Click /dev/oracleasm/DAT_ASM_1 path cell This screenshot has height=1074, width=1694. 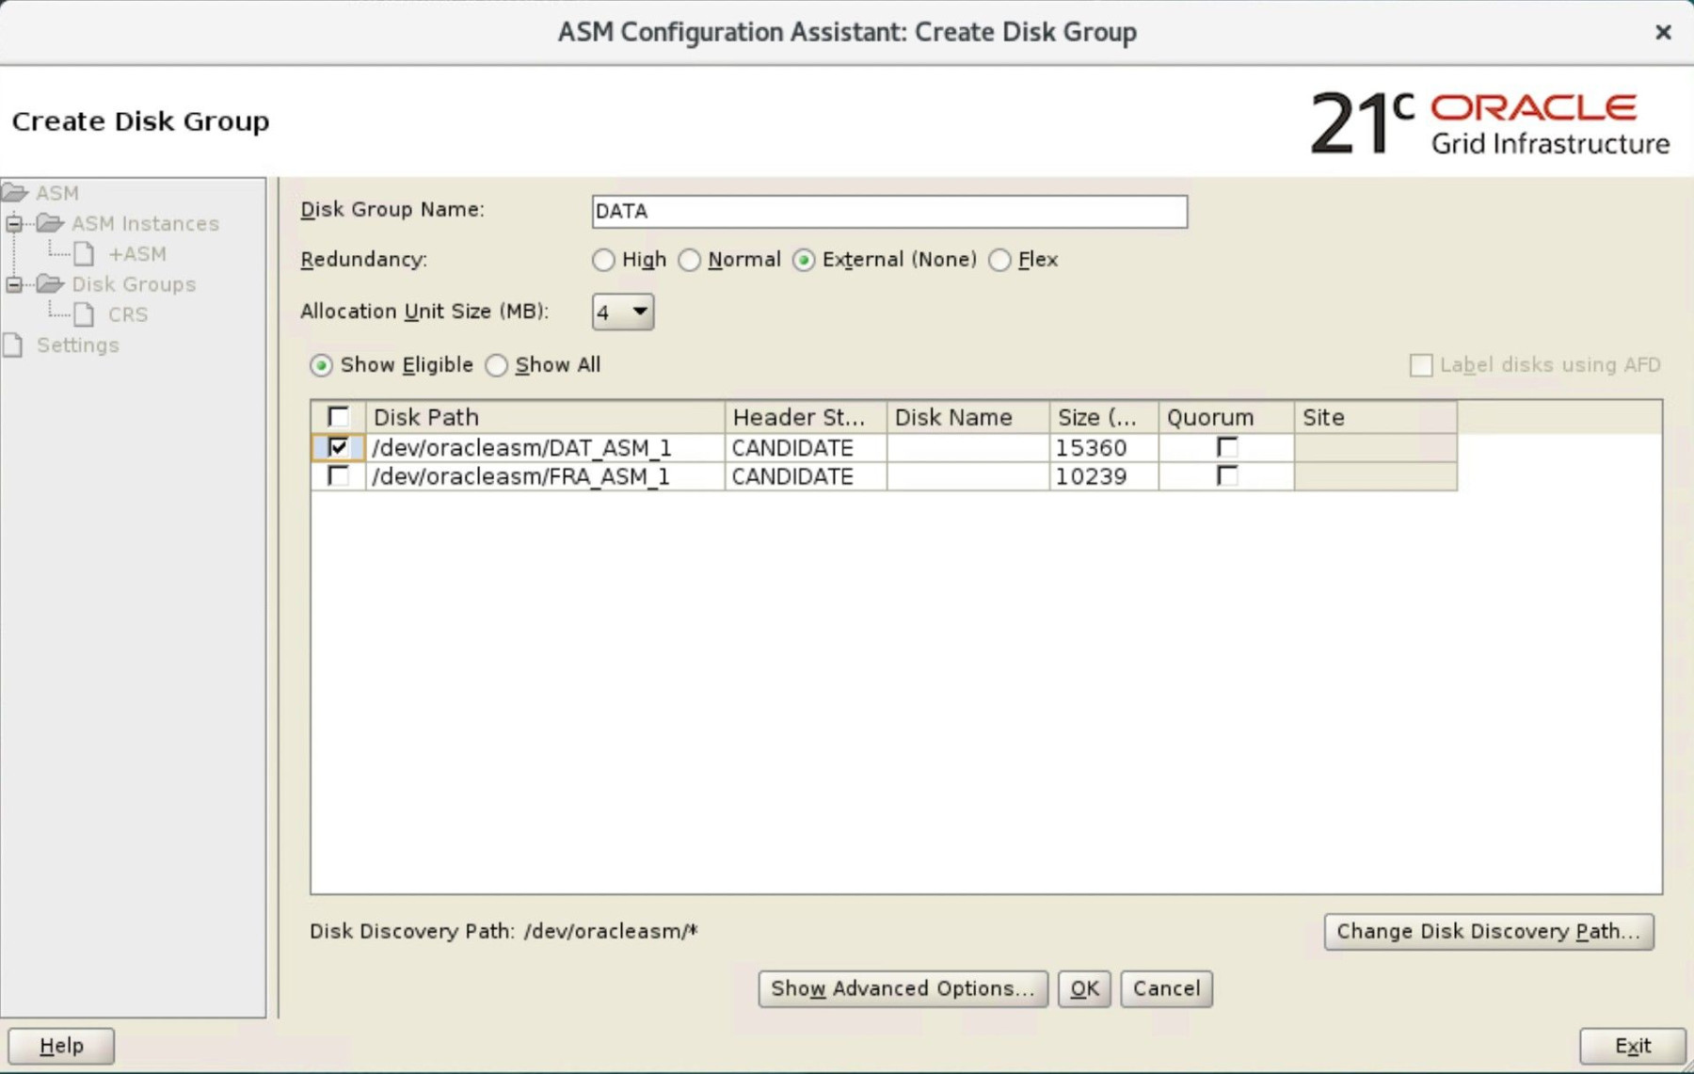[x=545, y=447]
